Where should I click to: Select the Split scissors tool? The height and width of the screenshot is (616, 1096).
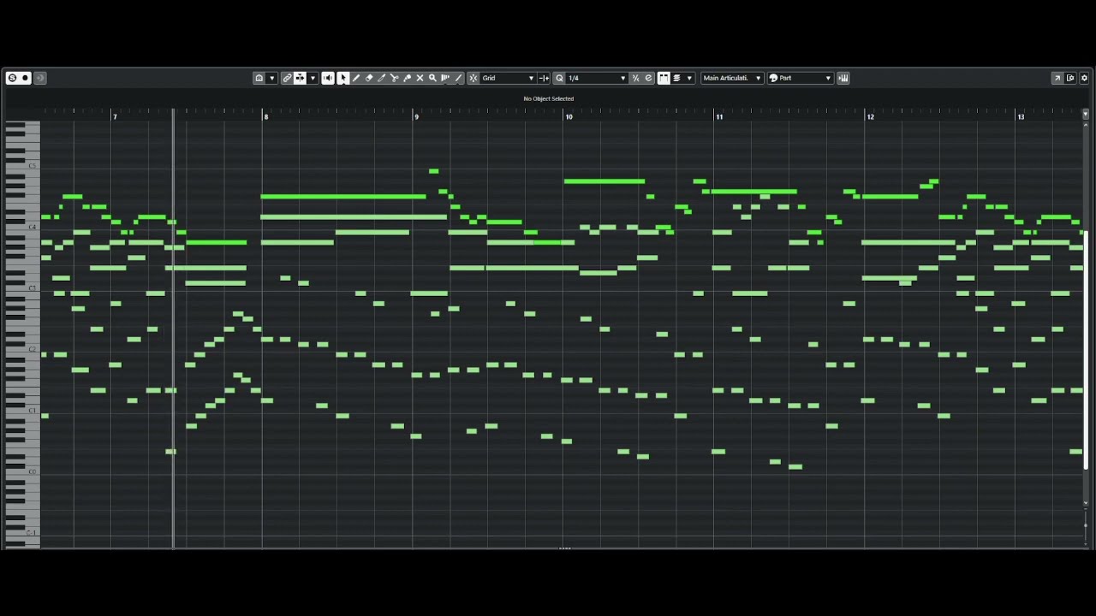[395, 78]
